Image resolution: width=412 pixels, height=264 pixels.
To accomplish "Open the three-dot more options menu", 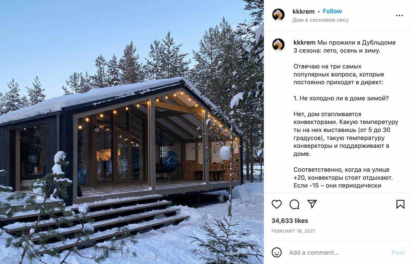I will coord(399,15).
